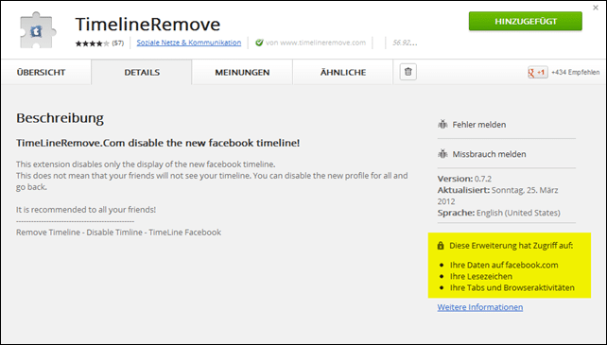Click the (57) review count
This screenshot has height=345, width=607.
coord(117,43)
